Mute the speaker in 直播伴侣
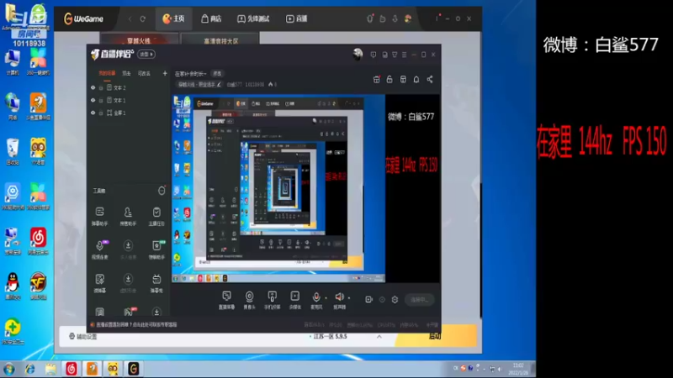This screenshot has width=673, height=378. (339, 297)
